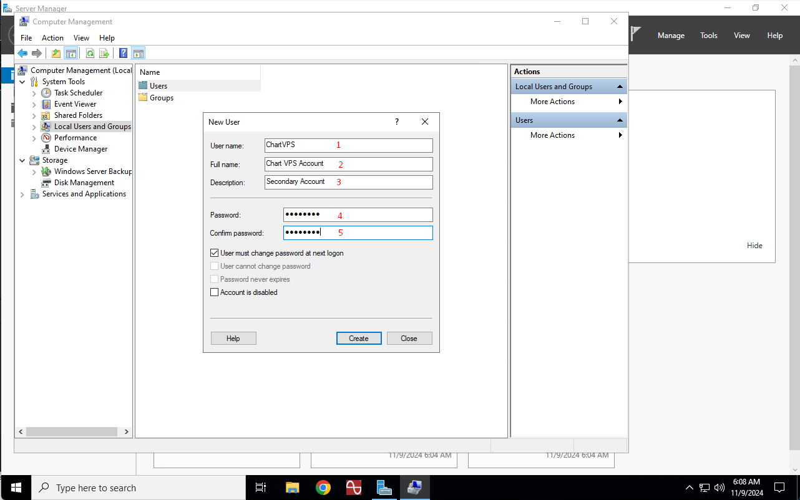Image resolution: width=800 pixels, height=500 pixels.
Task: Expand Services and Applications node
Action: [x=22, y=195]
